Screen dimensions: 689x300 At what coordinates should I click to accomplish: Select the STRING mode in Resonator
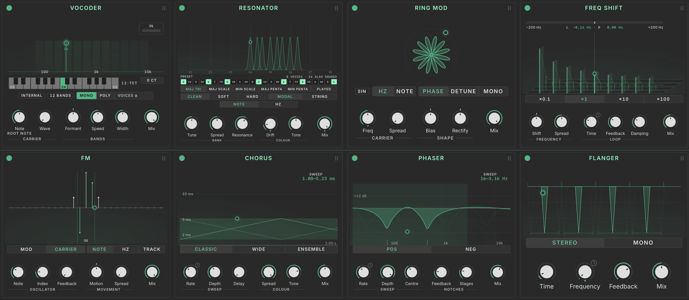(320, 97)
